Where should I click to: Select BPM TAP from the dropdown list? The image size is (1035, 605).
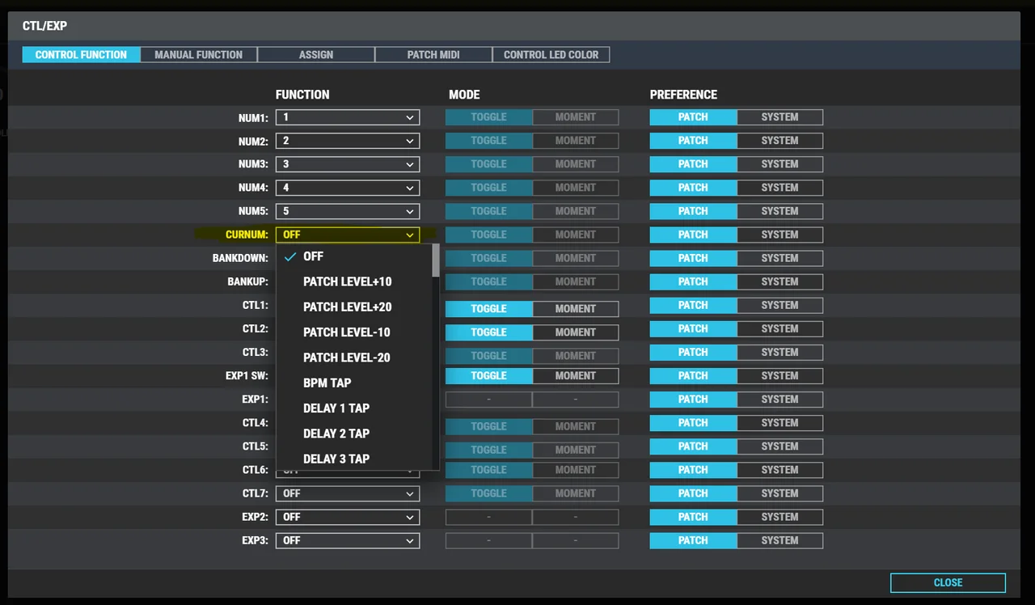point(327,383)
